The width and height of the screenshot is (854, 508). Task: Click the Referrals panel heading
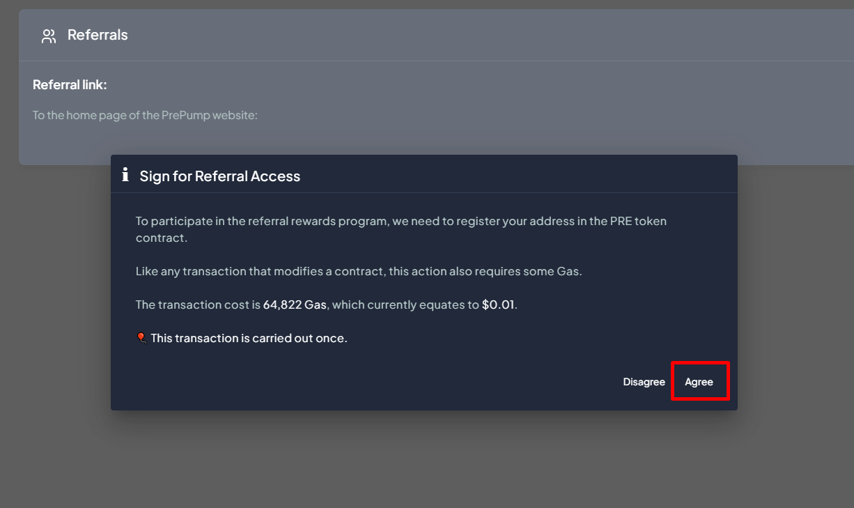tap(98, 35)
